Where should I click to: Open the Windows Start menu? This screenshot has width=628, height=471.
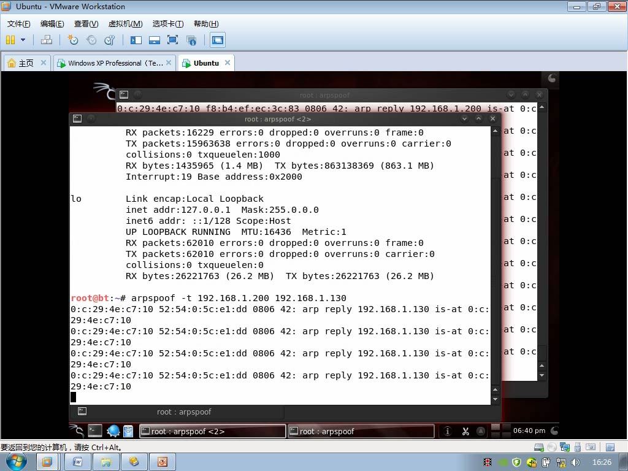pyautogui.click(x=17, y=462)
